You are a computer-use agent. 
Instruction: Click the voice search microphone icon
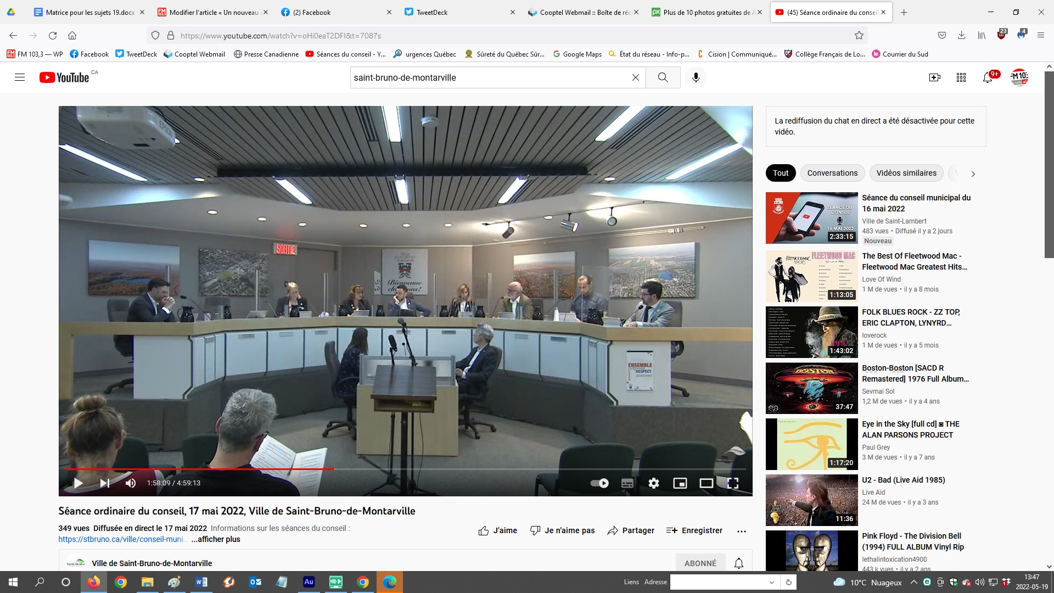tap(696, 77)
